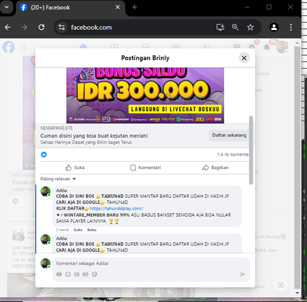The height and width of the screenshot is (302, 307).
Task: Open the tab search dropdown in Chrome
Action: [x=7, y=7]
